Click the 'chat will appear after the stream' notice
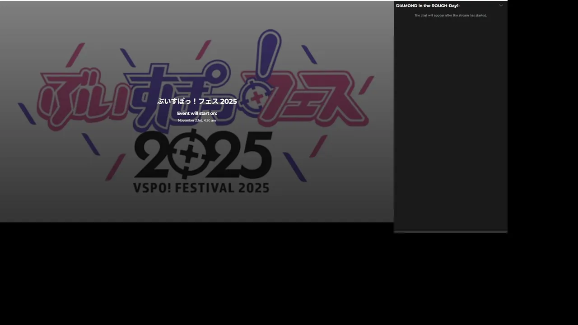Image resolution: width=578 pixels, height=325 pixels. 450,15
